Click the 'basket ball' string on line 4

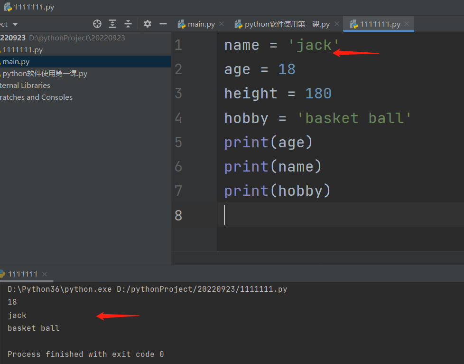pos(354,118)
